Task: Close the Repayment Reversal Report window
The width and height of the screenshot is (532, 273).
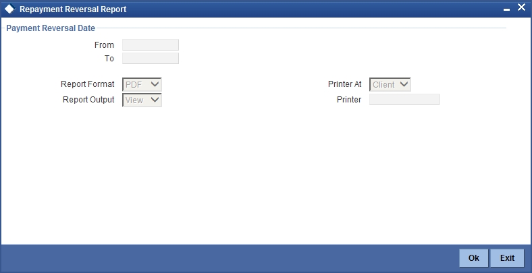Action: (521, 7)
